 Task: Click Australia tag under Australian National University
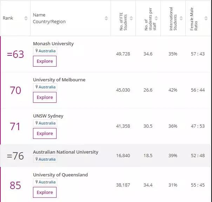click(47, 159)
